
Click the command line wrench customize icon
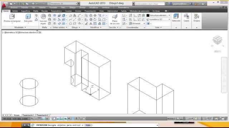[28, 125]
